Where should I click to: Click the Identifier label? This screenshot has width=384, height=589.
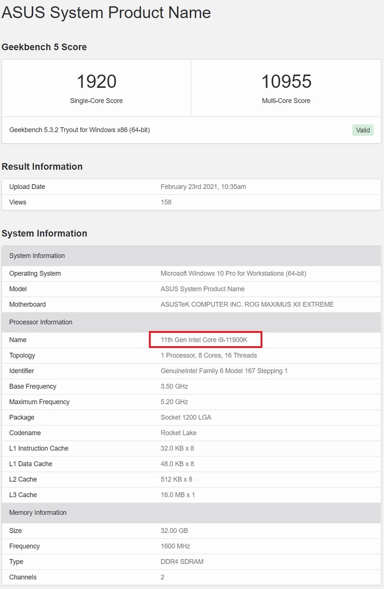point(22,371)
